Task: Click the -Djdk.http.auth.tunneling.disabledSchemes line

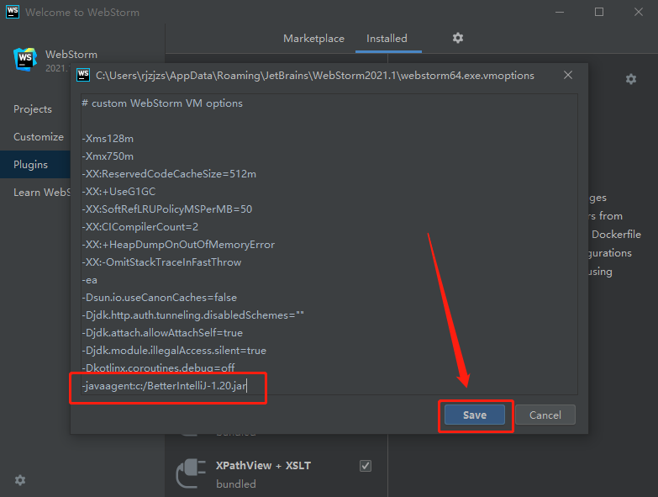Action: (x=193, y=315)
